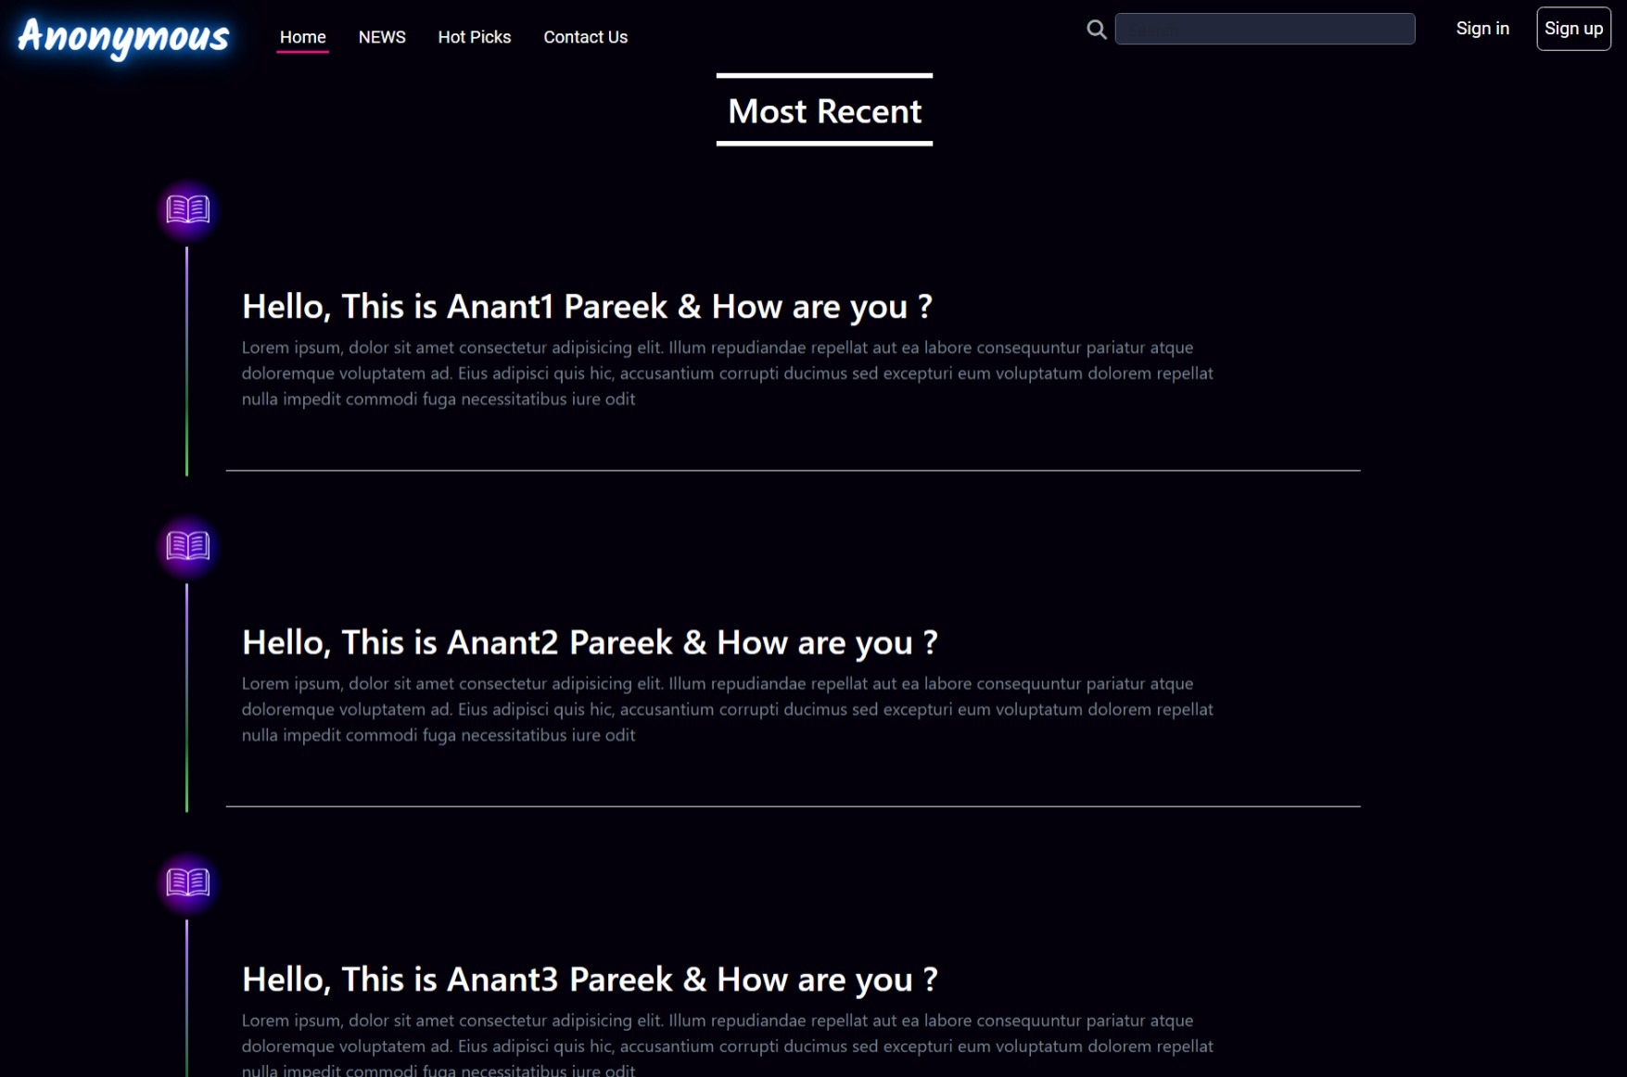Click the book icon above Anant2 post
Viewport: 1627px width, 1077px height.
187,546
